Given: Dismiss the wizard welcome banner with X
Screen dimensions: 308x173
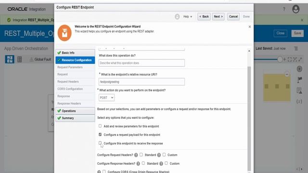Looking at the screenshot, I should [250, 27].
